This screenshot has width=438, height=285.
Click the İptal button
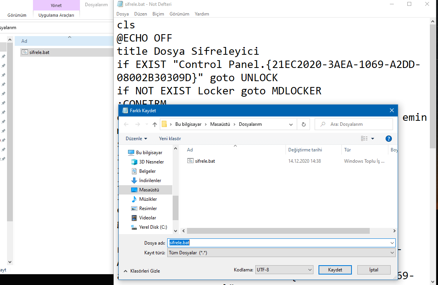click(x=374, y=270)
